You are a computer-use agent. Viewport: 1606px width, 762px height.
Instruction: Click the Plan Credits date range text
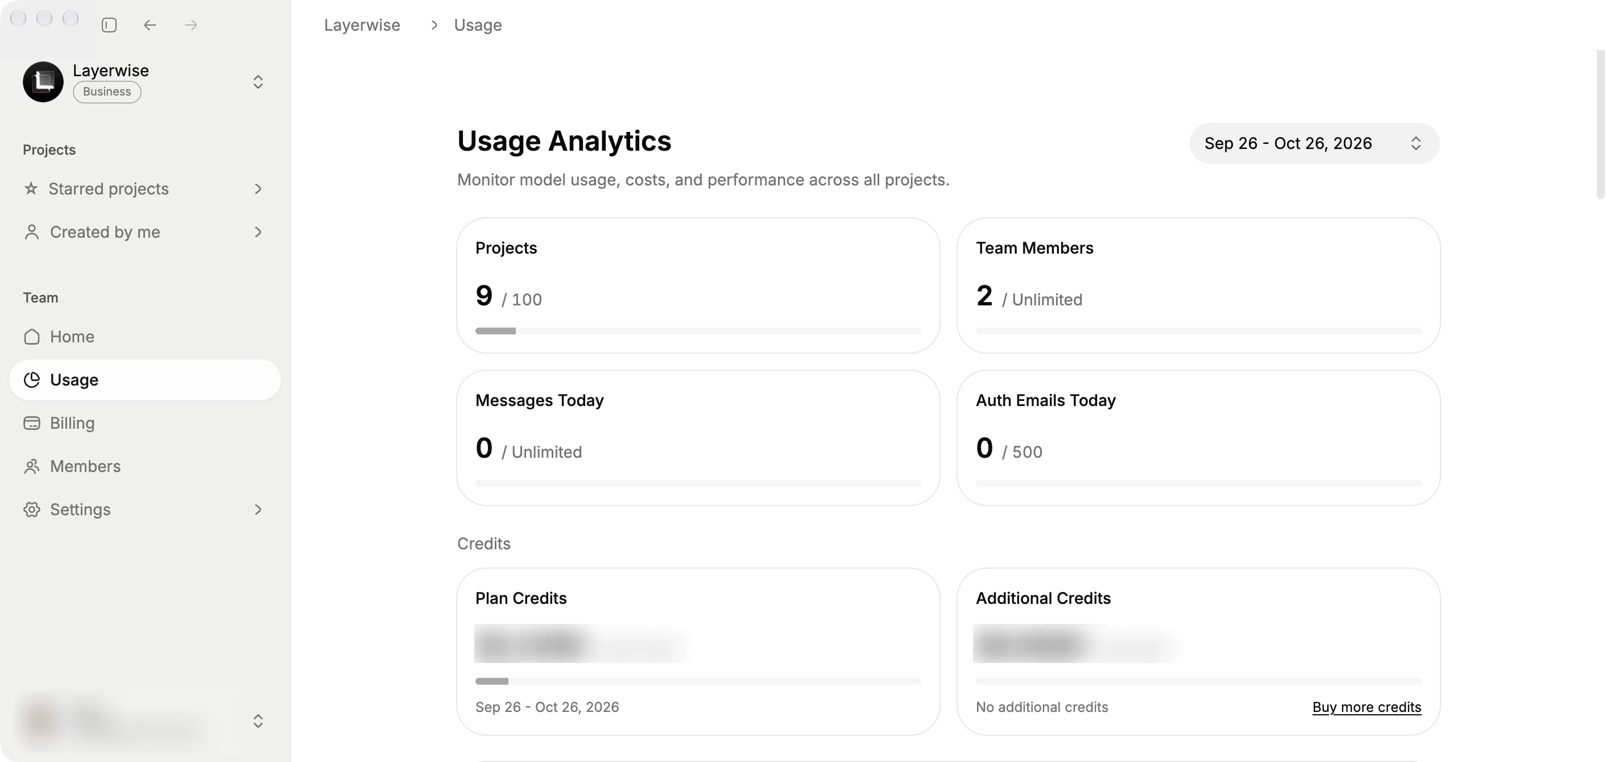coord(547,707)
